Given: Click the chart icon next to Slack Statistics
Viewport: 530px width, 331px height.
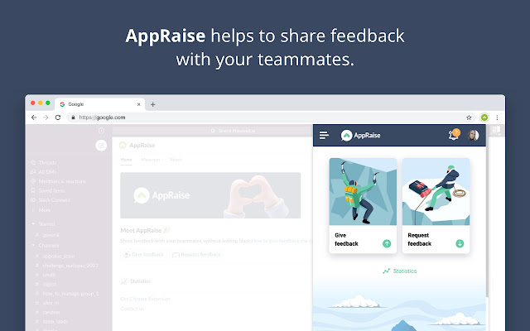Looking at the screenshot, I should 124,281.
